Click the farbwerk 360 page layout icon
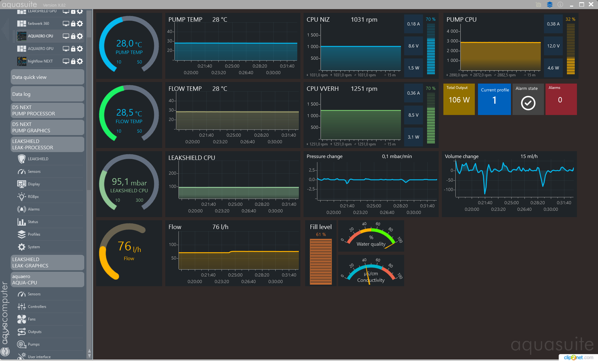 click(22, 24)
